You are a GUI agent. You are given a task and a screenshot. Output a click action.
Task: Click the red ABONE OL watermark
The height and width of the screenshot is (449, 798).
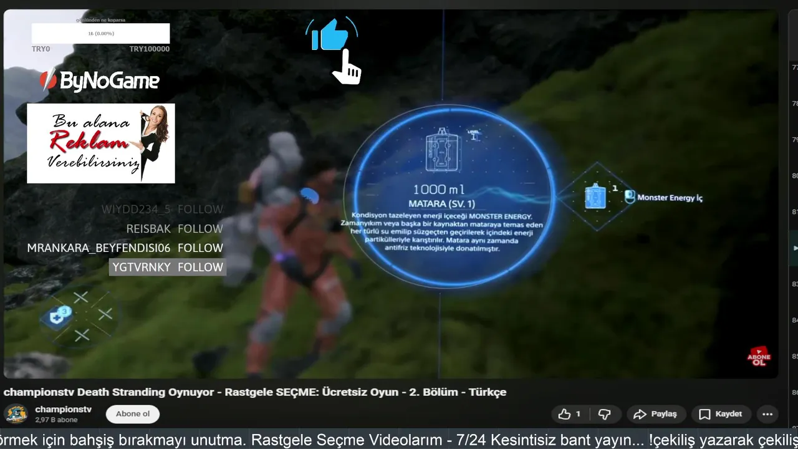pyautogui.click(x=759, y=356)
